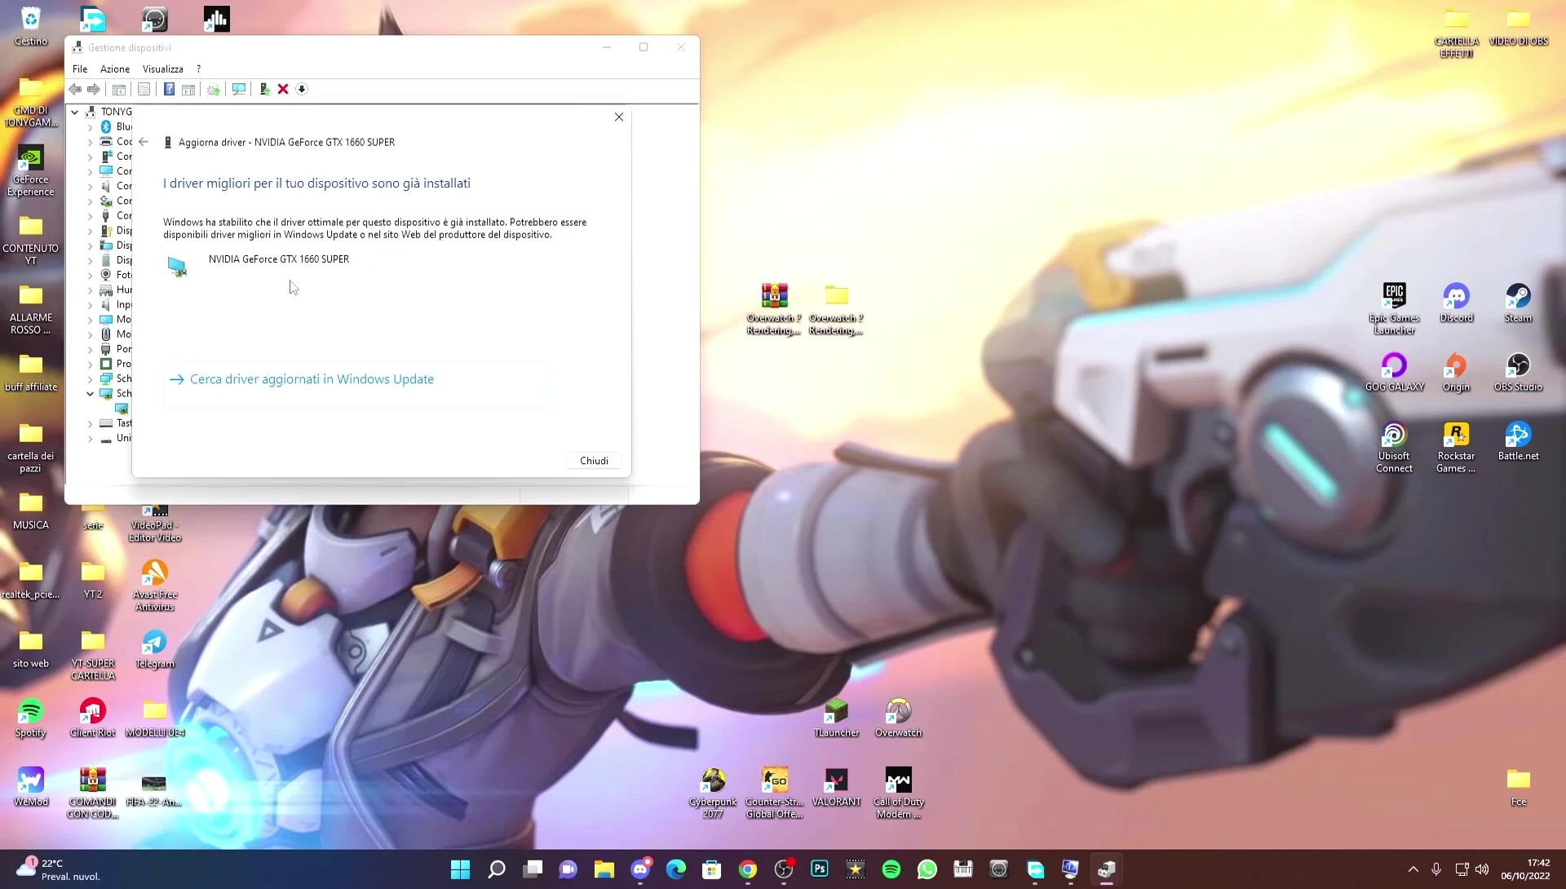Click the taskbar Search magnifier
The width and height of the screenshot is (1566, 889).
496,869
